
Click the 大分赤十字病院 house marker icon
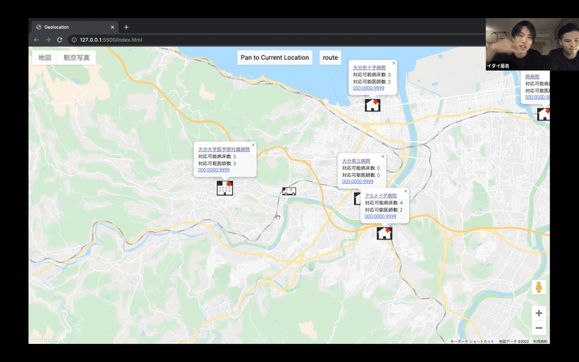coord(373,105)
